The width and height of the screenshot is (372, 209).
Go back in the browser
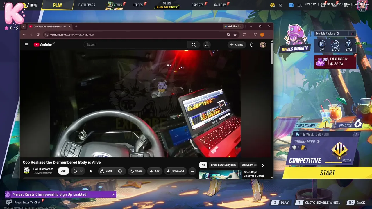click(x=24, y=35)
